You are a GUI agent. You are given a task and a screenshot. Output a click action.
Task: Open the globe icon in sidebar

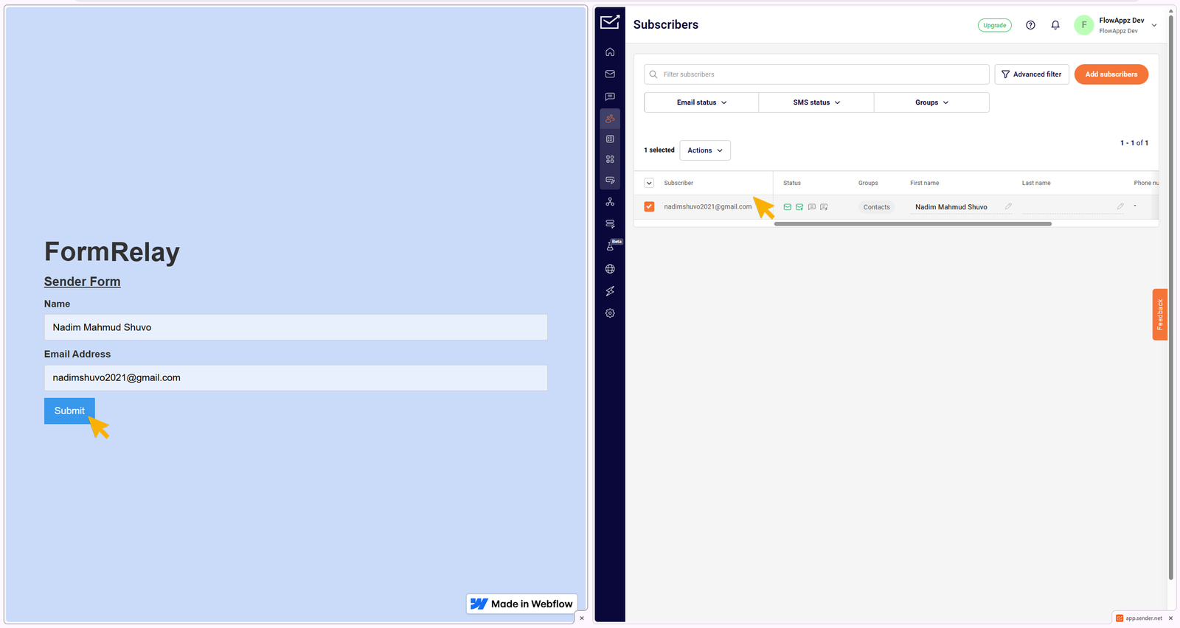[610, 269]
